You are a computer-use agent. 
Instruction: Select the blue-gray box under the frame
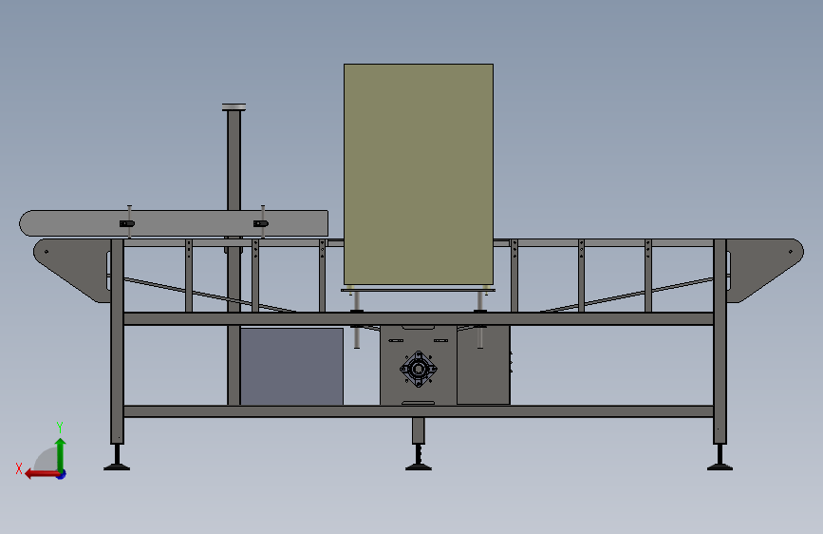291,367
